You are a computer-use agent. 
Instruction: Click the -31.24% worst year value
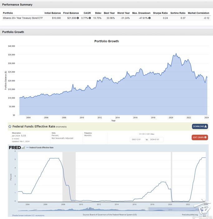pyautogui.click(x=125, y=18)
